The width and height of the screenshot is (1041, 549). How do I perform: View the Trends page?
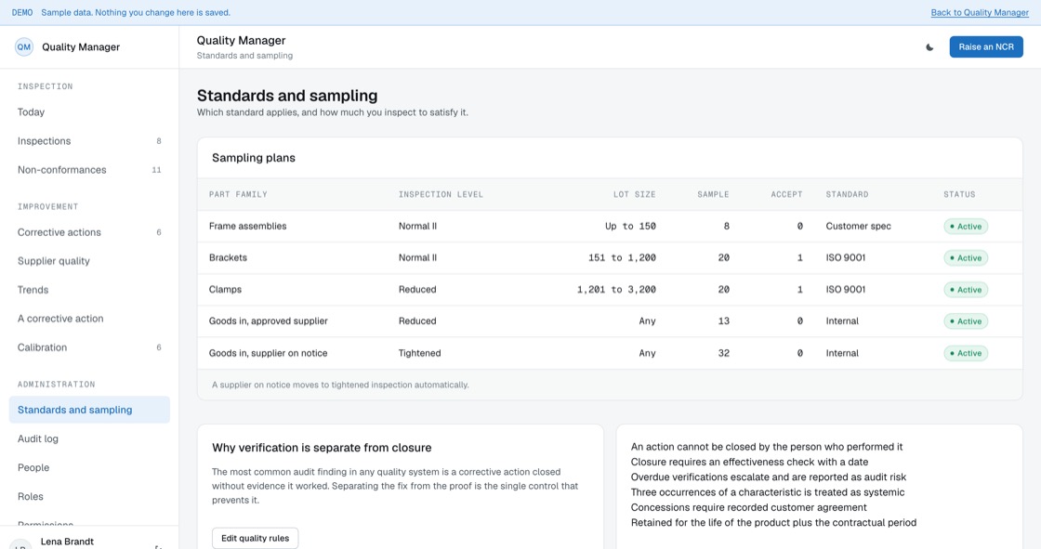pos(89,290)
